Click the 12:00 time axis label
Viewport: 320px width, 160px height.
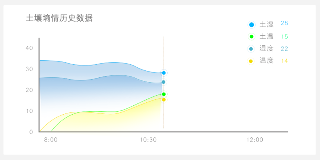(x=255, y=140)
